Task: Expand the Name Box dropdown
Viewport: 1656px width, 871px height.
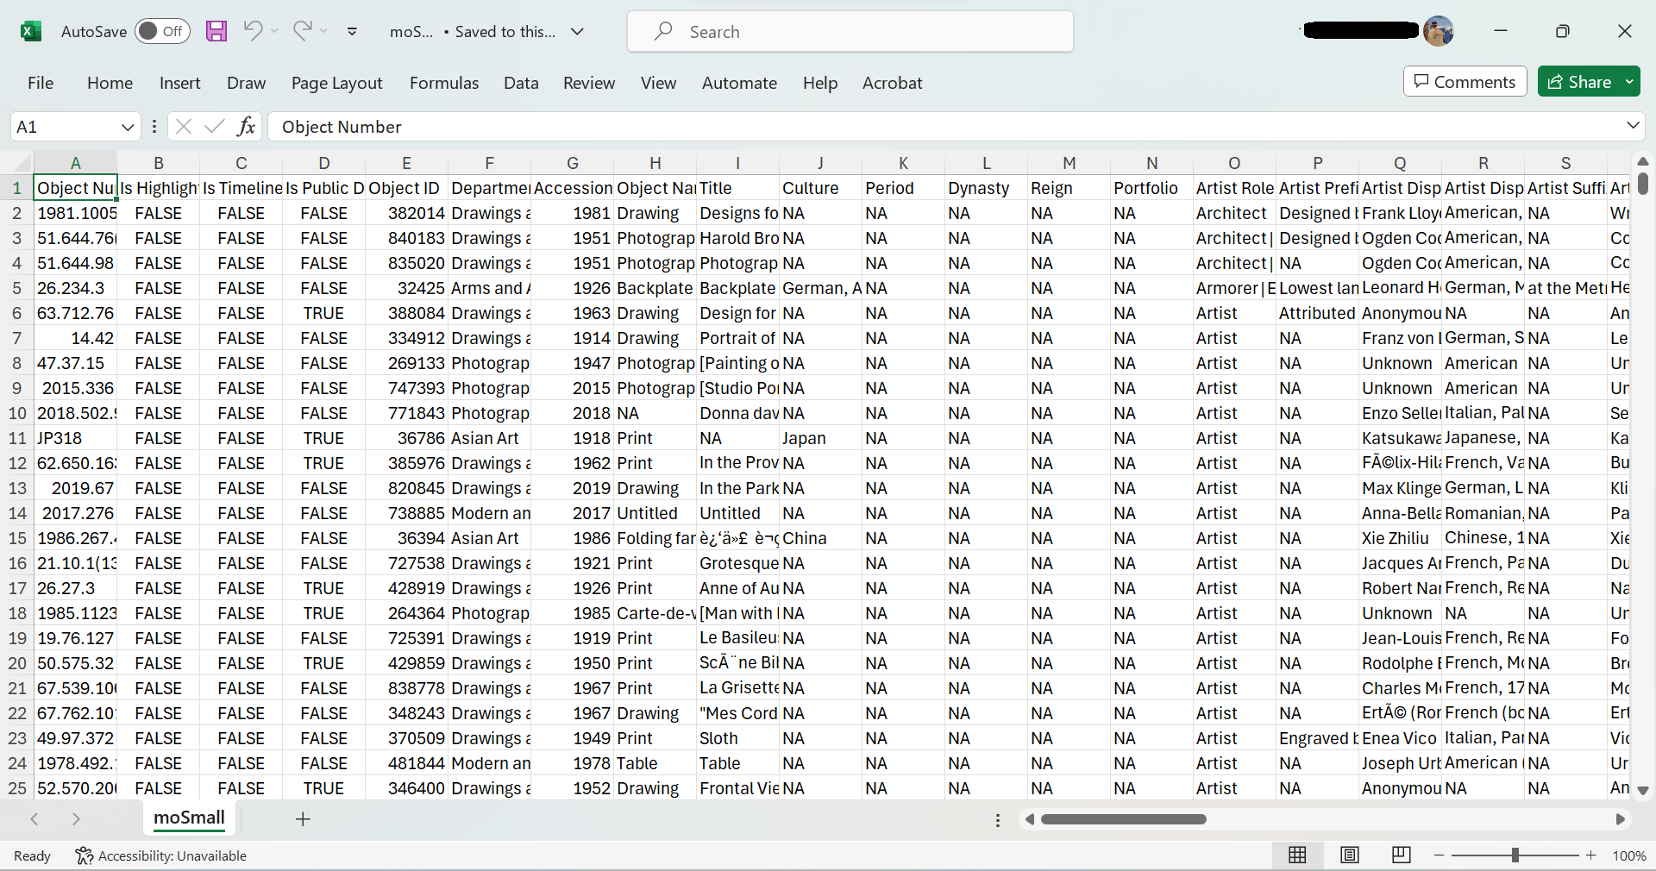Action: 128,127
